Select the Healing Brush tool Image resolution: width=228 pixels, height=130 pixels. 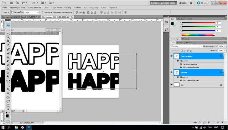[x=8, y=49]
